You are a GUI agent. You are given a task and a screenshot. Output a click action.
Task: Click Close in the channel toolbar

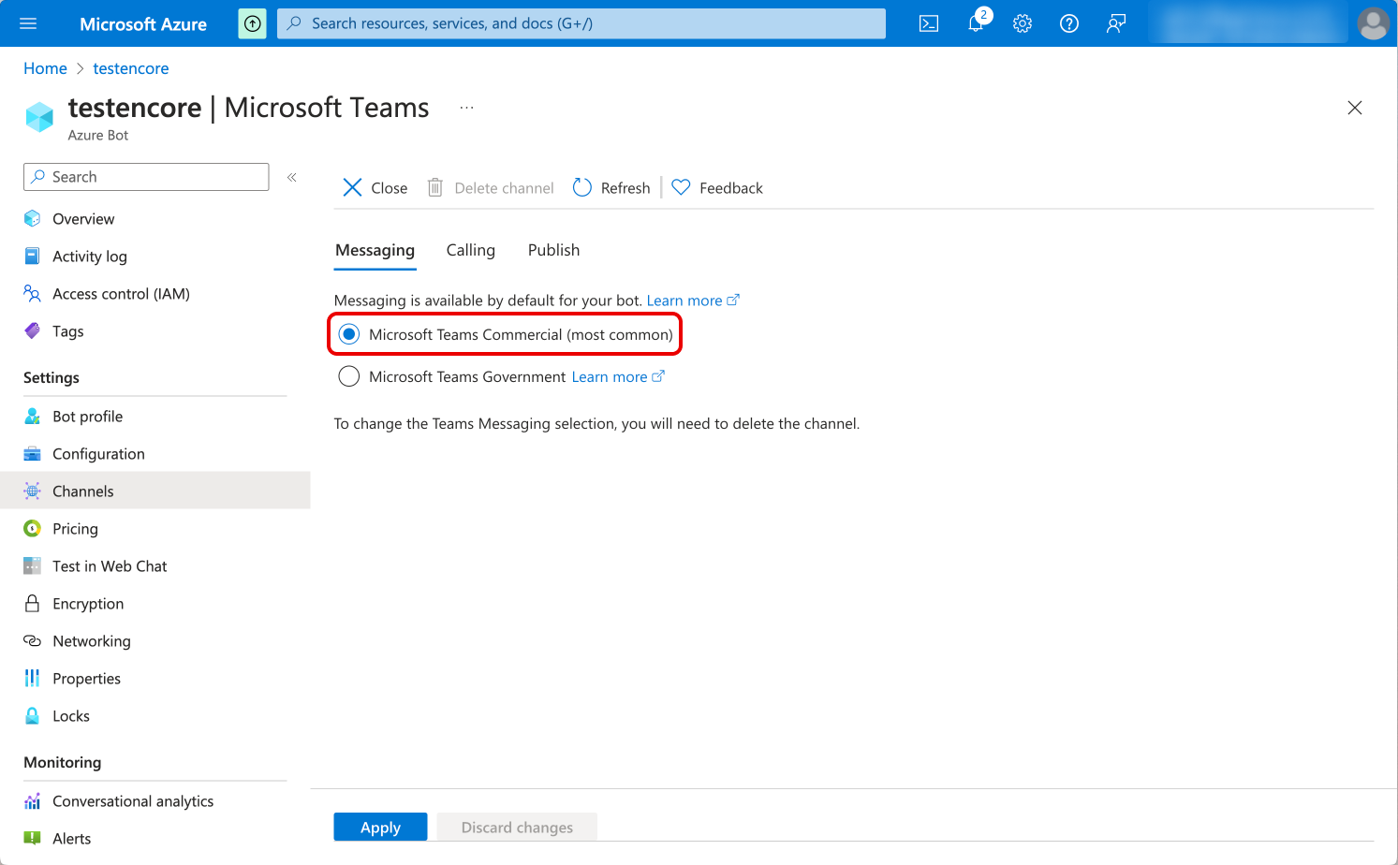click(x=375, y=187)
